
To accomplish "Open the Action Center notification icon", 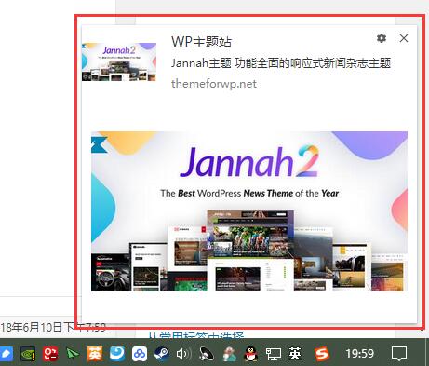I will tap(399, 354).
